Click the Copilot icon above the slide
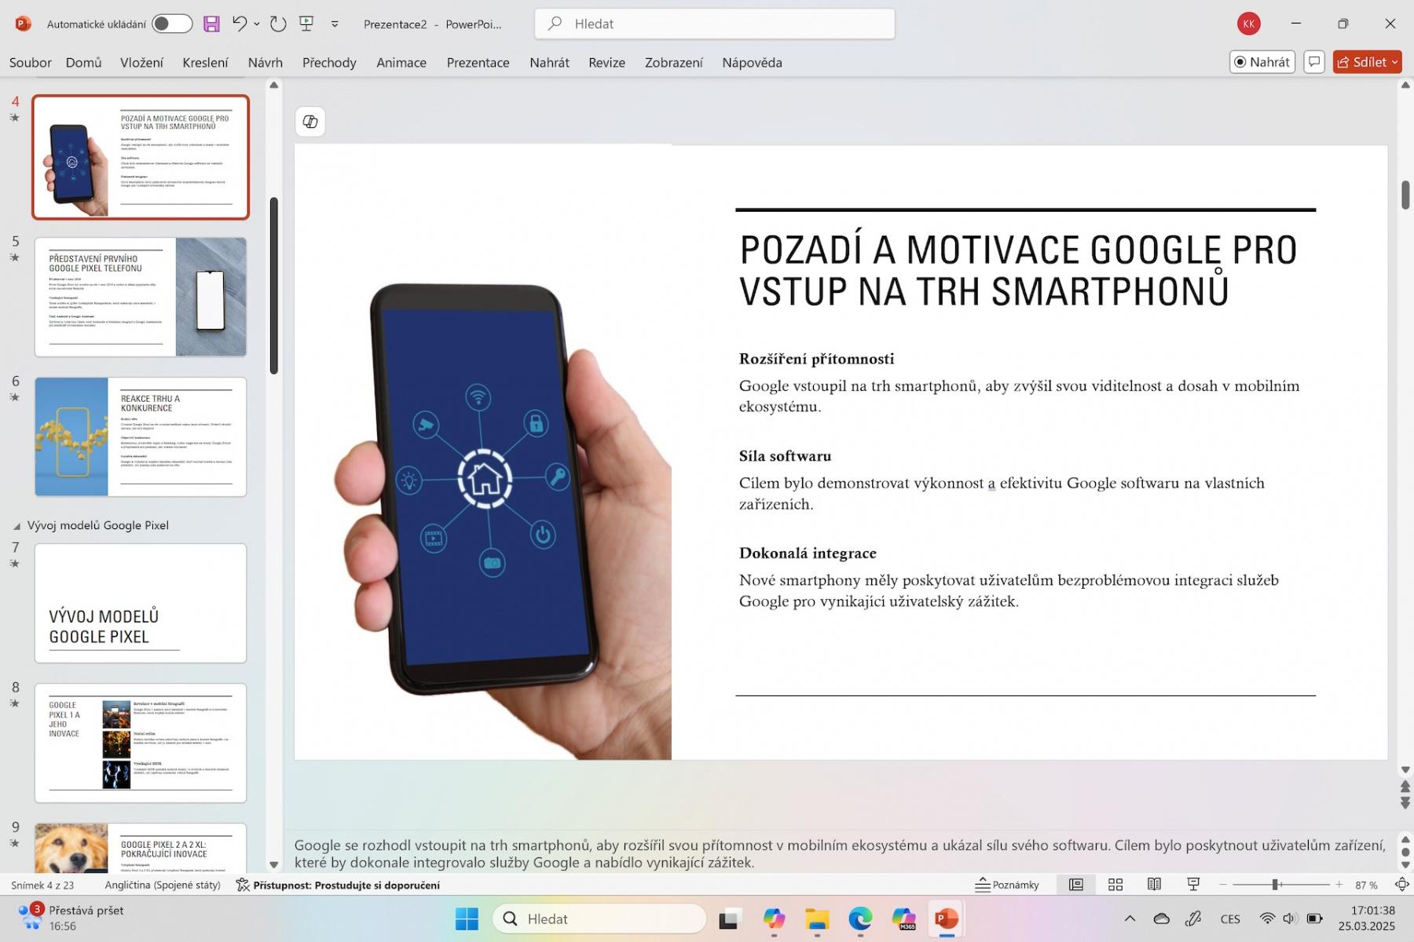 (310, 122)
